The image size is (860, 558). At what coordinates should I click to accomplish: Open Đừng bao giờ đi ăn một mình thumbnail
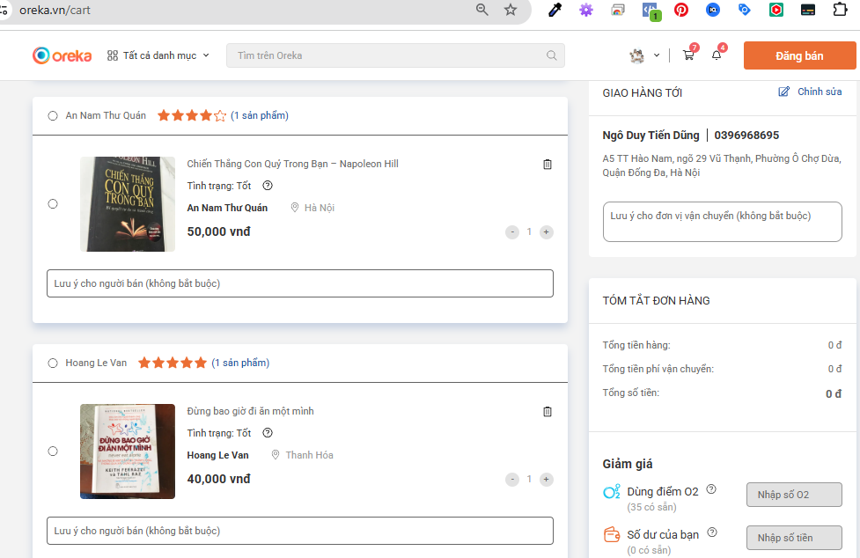pyautogui.click(x=128, y=452)
